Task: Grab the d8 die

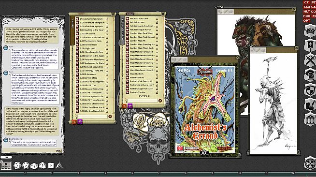Action: 43,165
